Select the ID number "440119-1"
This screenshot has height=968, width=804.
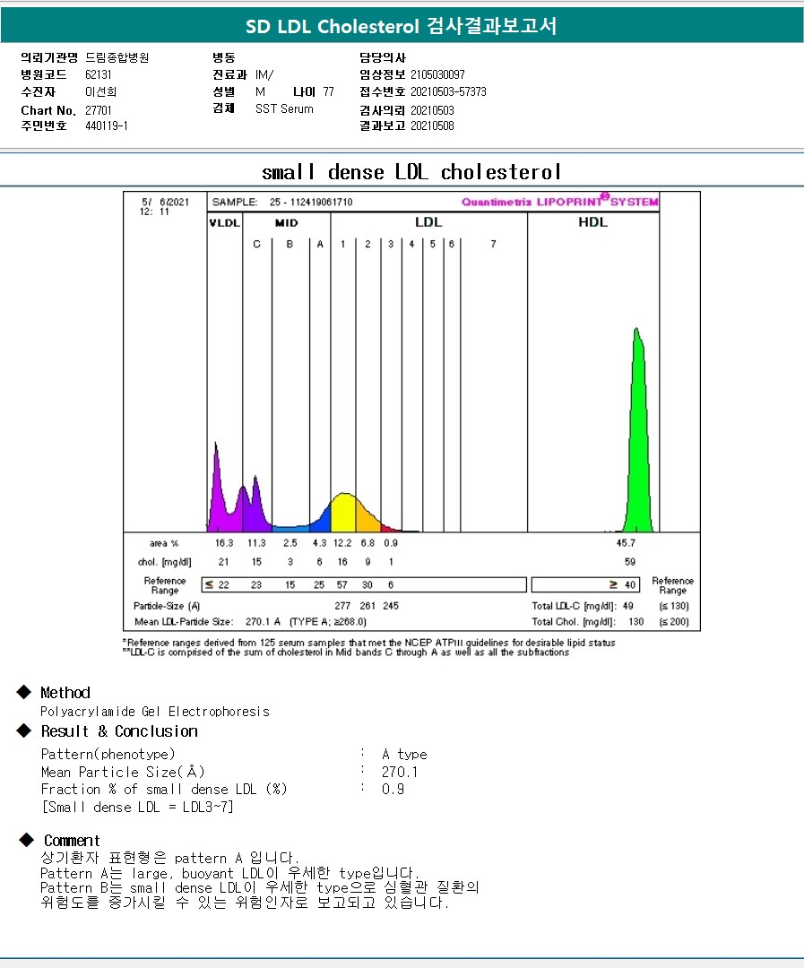106,126
